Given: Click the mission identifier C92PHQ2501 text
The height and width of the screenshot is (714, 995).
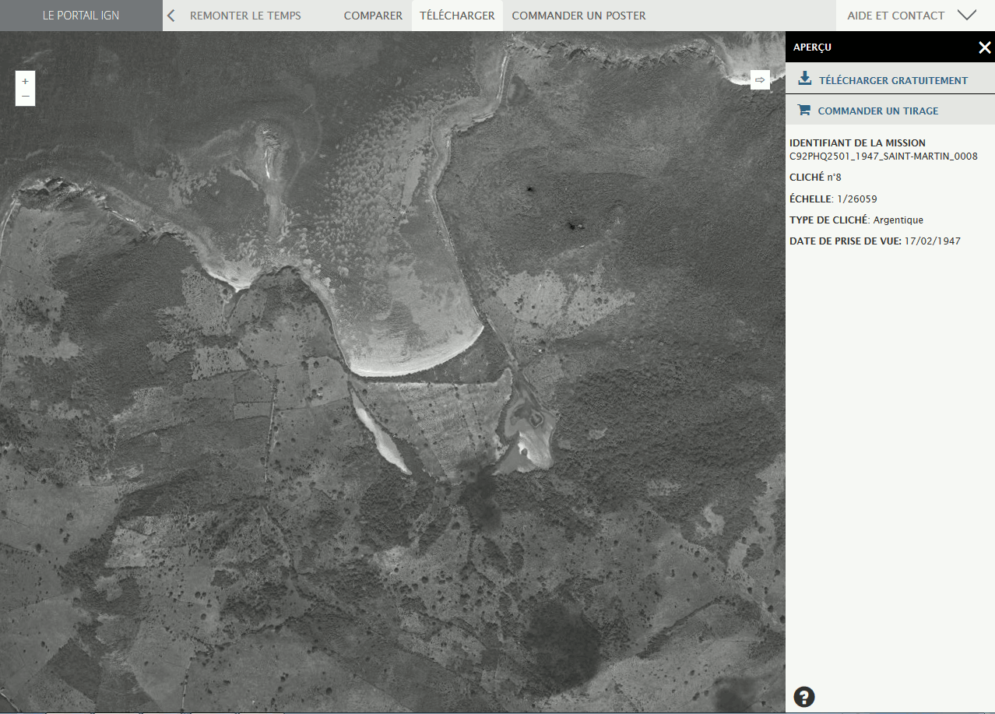Looking at the screenshot, I should (x=883, y=157).
